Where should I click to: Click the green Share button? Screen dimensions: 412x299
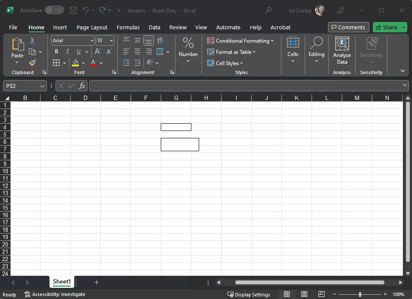[387, 27]
